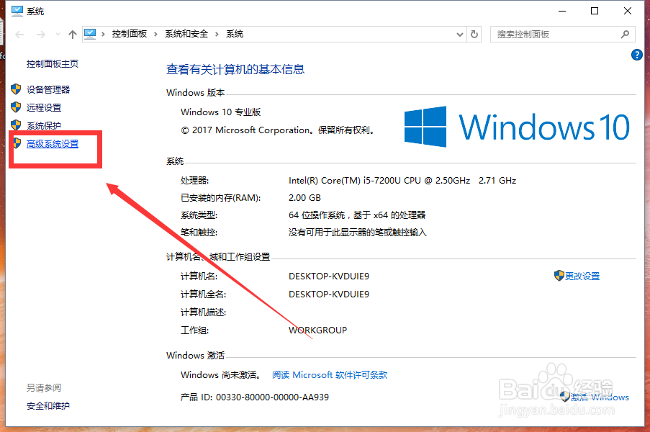
Task: Expand chevron after 控制面板 breadcrumb
Action: tap(156, 35)
